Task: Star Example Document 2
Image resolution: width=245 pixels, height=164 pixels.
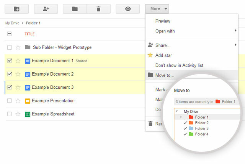Action: click(18, 74)
